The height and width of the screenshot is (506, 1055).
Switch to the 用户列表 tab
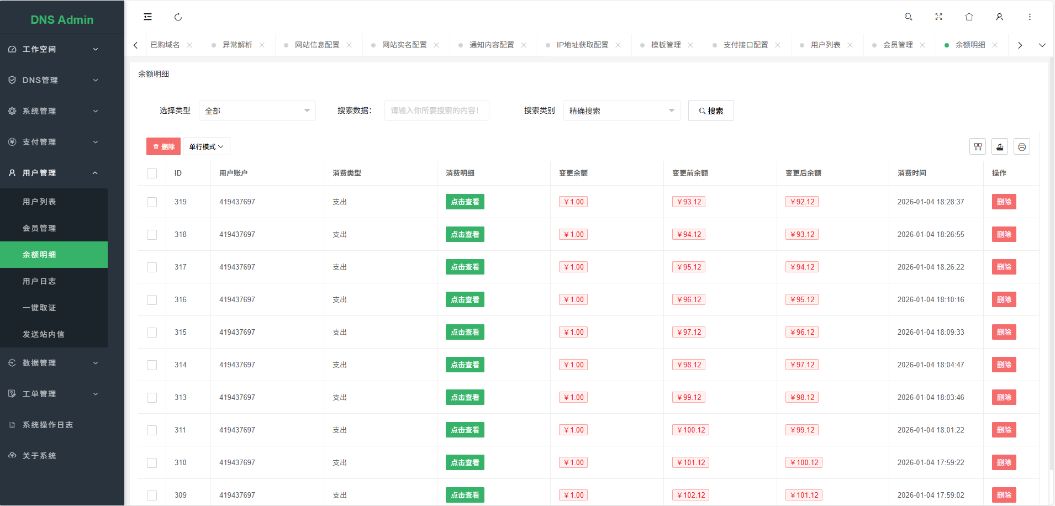click(825, 45)
